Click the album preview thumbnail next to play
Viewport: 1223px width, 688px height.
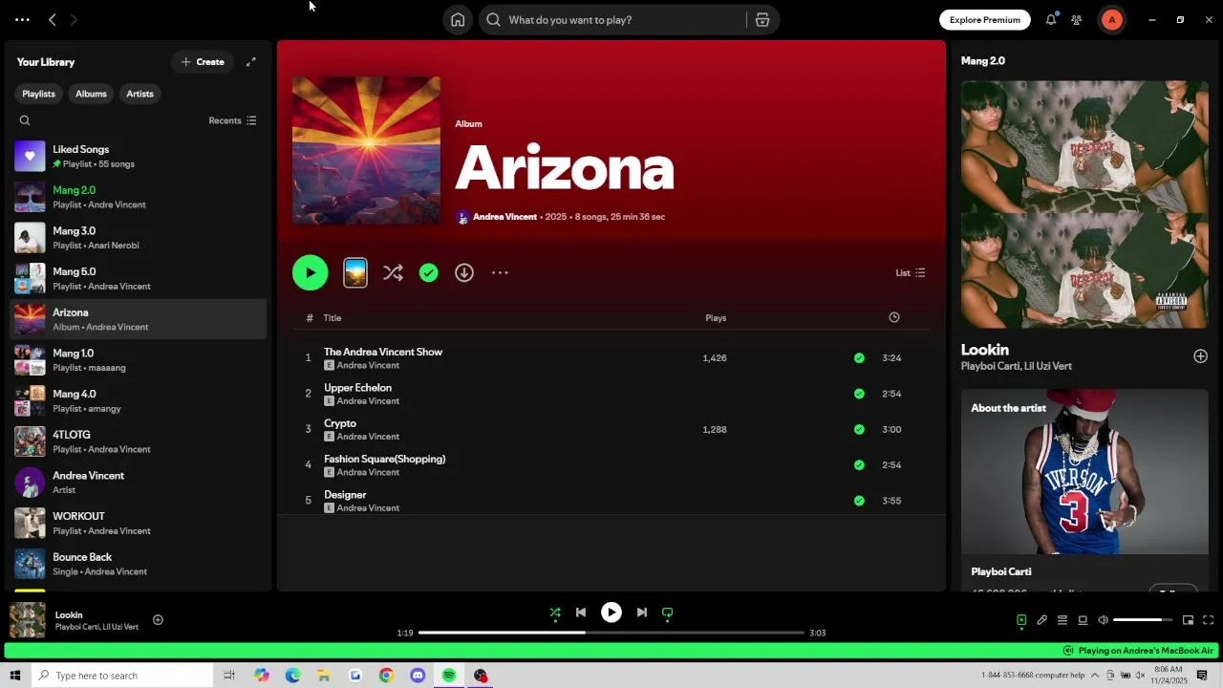point(355,273)
